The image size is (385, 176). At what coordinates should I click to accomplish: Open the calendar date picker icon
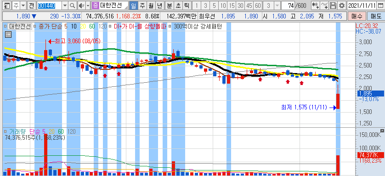pos(380,6)
